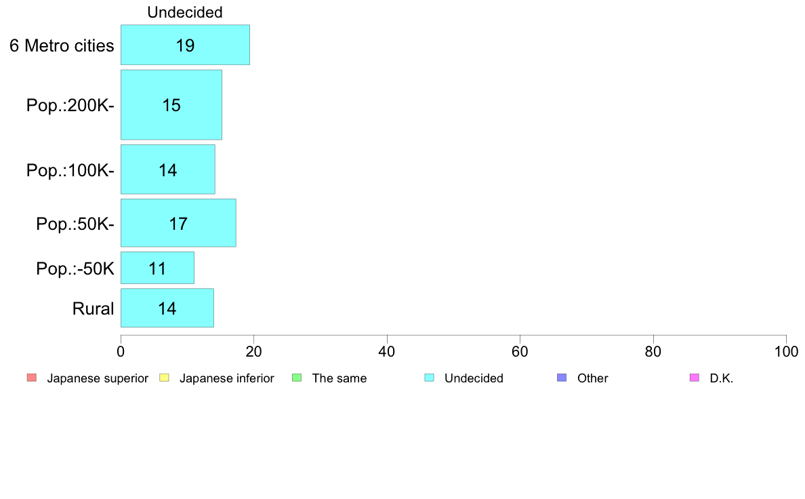Click the green The same legend swatch

tap(297, 378)
